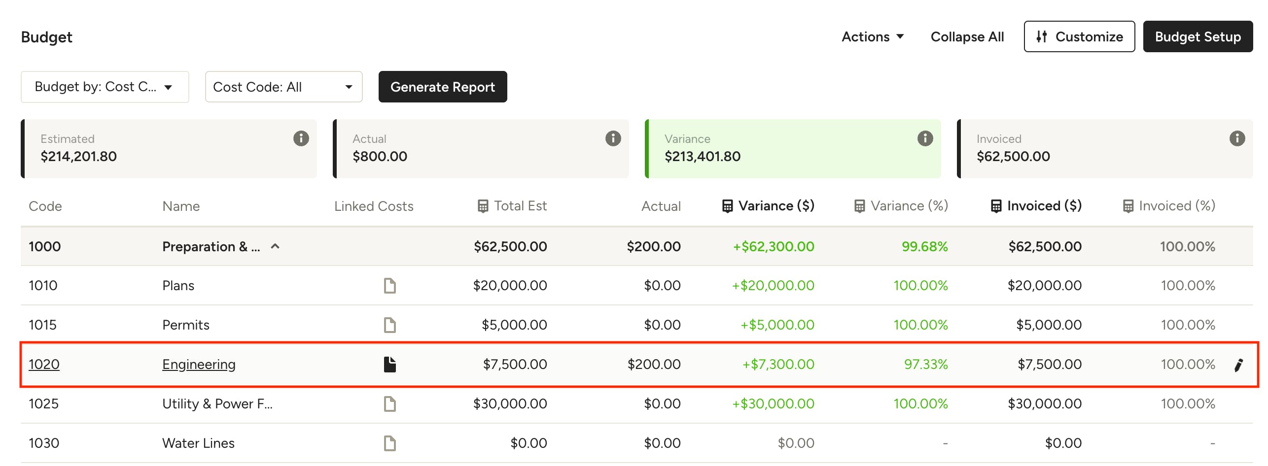Click the Generate Report button
Image resolution: width=1268 pixels, height=466 pixels.
(442, 87)
